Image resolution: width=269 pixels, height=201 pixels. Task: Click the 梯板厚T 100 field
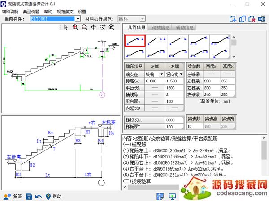174,127
